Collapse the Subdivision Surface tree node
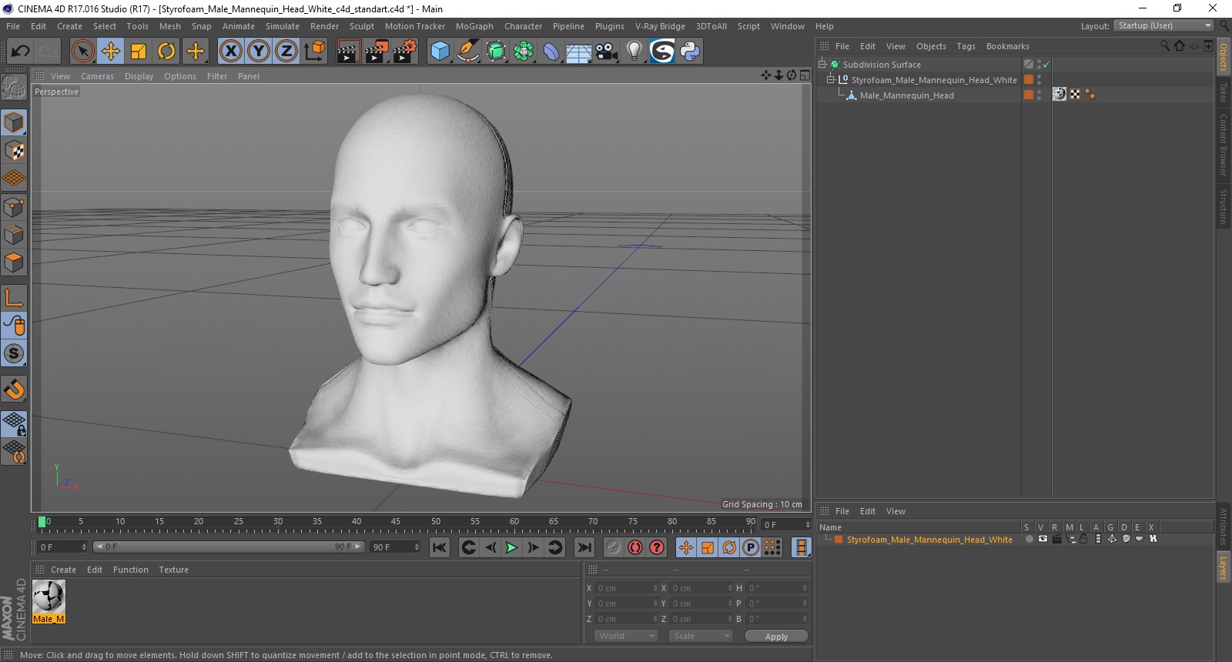This screenshot has width=1232, height=662. pos(822,65)
